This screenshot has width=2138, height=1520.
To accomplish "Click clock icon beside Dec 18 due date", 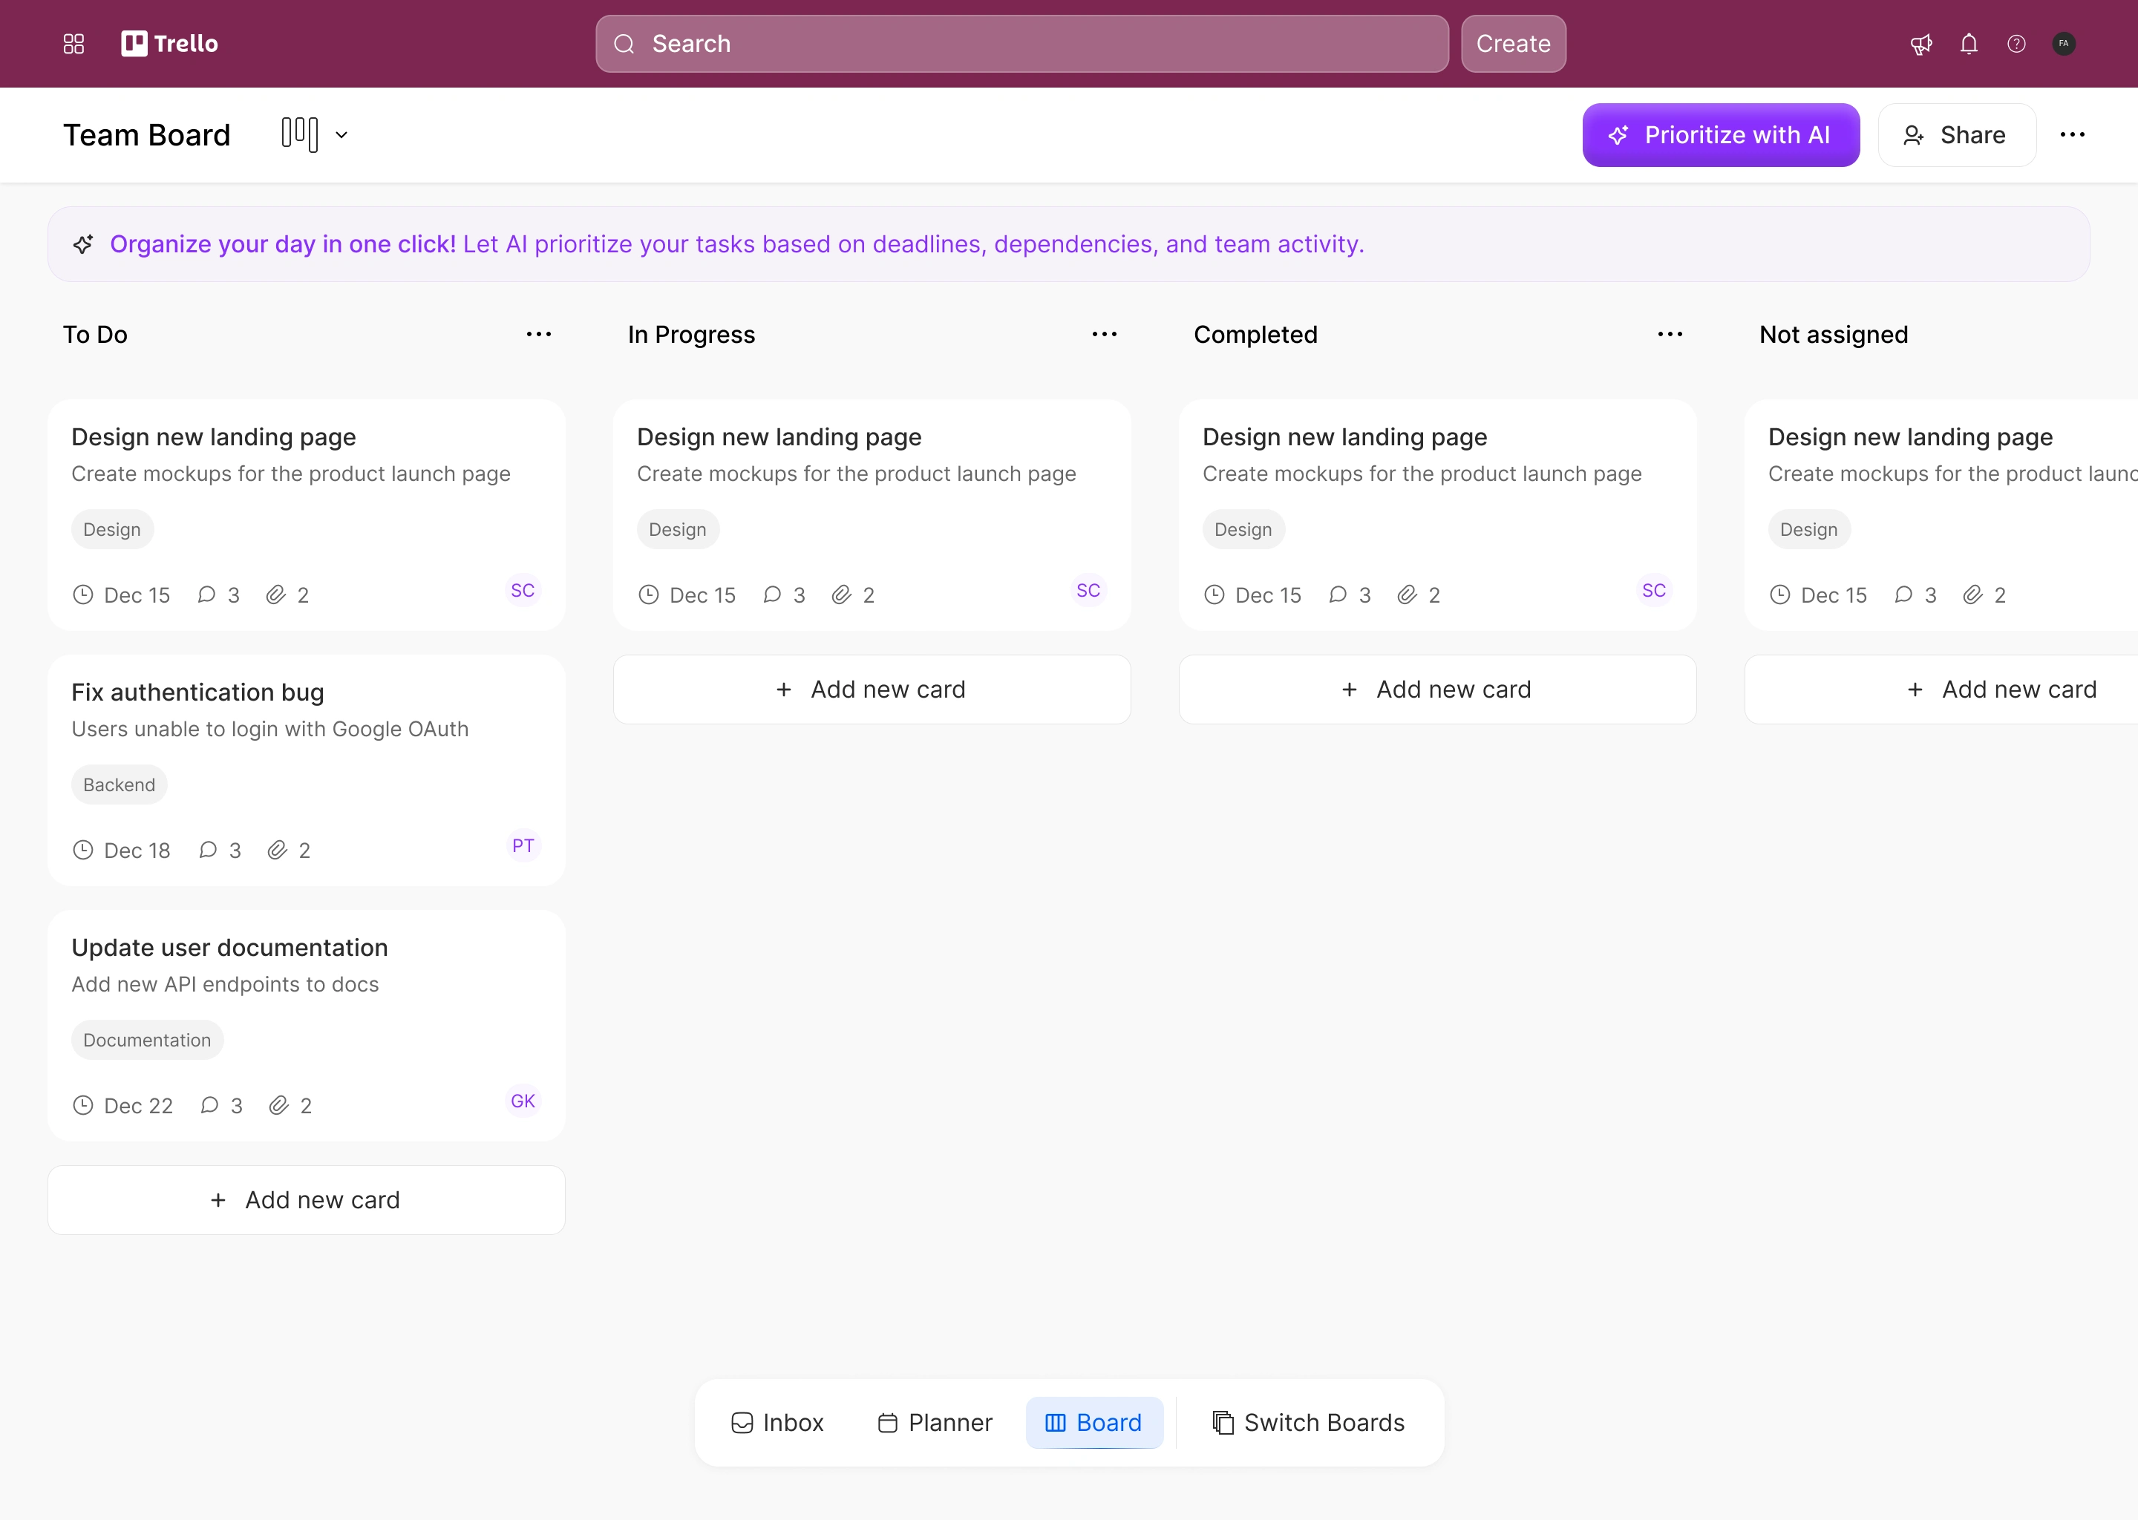I will tap(83, 850).
